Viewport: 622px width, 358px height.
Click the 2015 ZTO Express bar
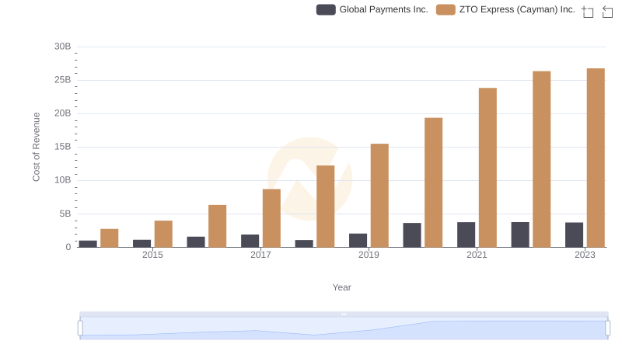pyautogui.click(x=163, y=234)
